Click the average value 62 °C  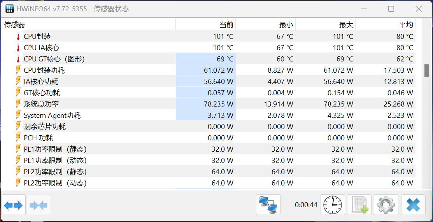(x=405, y=59)
